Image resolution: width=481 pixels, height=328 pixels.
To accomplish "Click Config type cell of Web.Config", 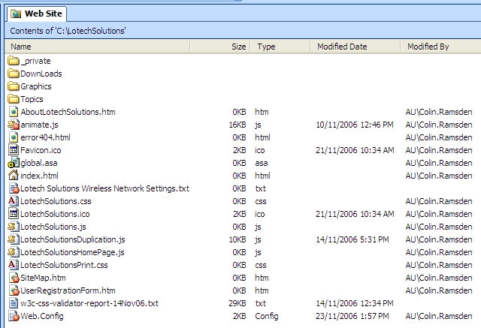I will point(267,316).
